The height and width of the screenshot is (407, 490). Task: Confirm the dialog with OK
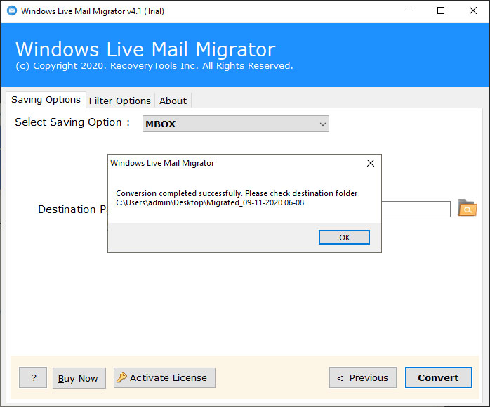click(344, 238)
